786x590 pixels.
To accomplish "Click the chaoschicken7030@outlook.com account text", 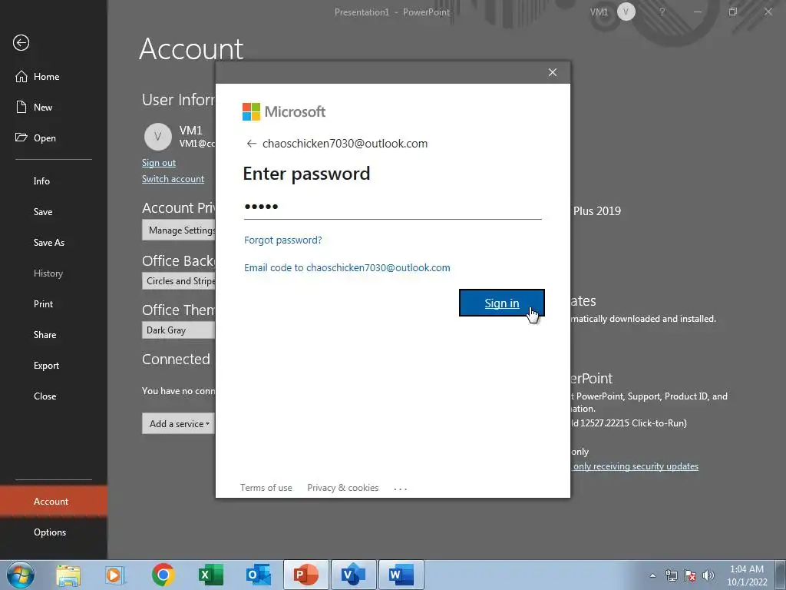I will (x=345, y=144).
